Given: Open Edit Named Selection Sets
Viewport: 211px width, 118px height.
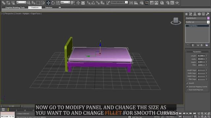Looking at the screenshot, I should click(108, 3).
